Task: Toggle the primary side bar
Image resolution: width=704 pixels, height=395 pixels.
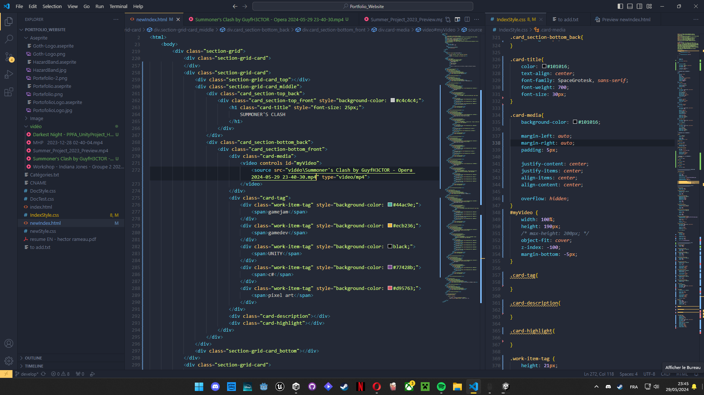Action: pos(620,6)
